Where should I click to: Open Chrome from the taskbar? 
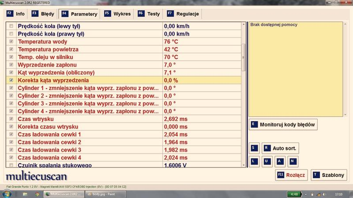pyautogui.click(x=37, y=194)
